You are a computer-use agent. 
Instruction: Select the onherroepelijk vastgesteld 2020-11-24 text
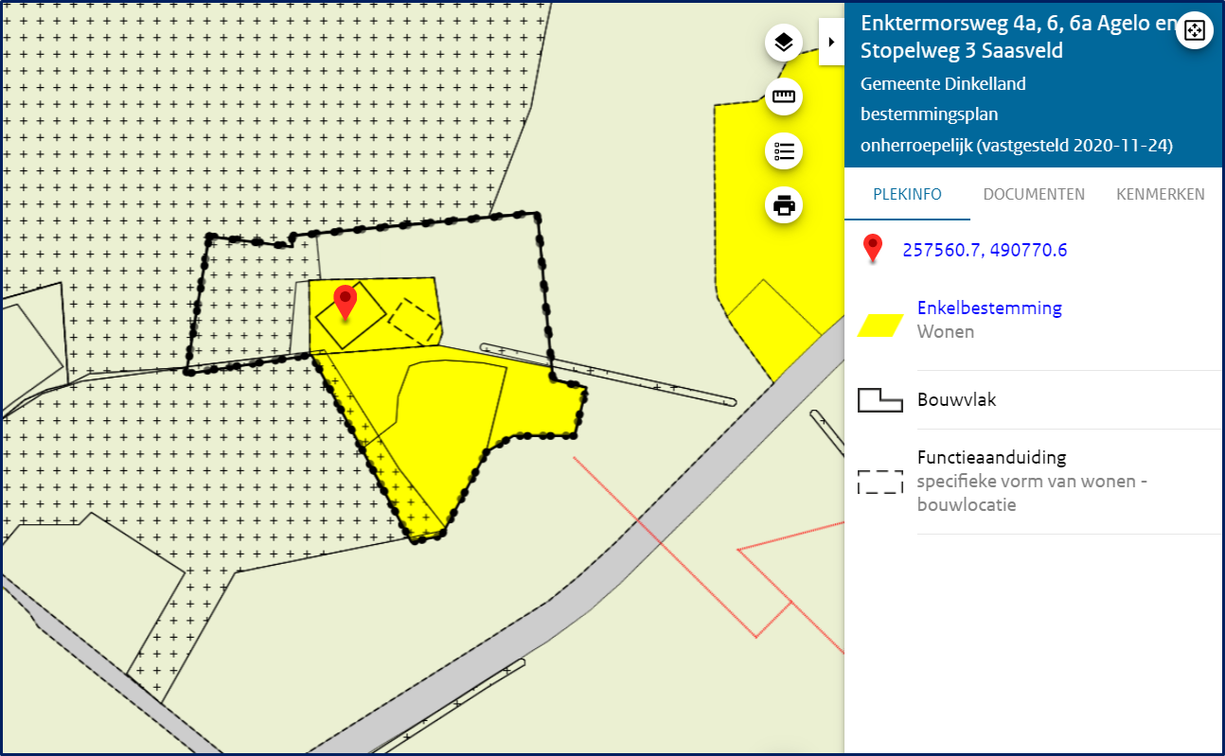[x=1017, y=146]
